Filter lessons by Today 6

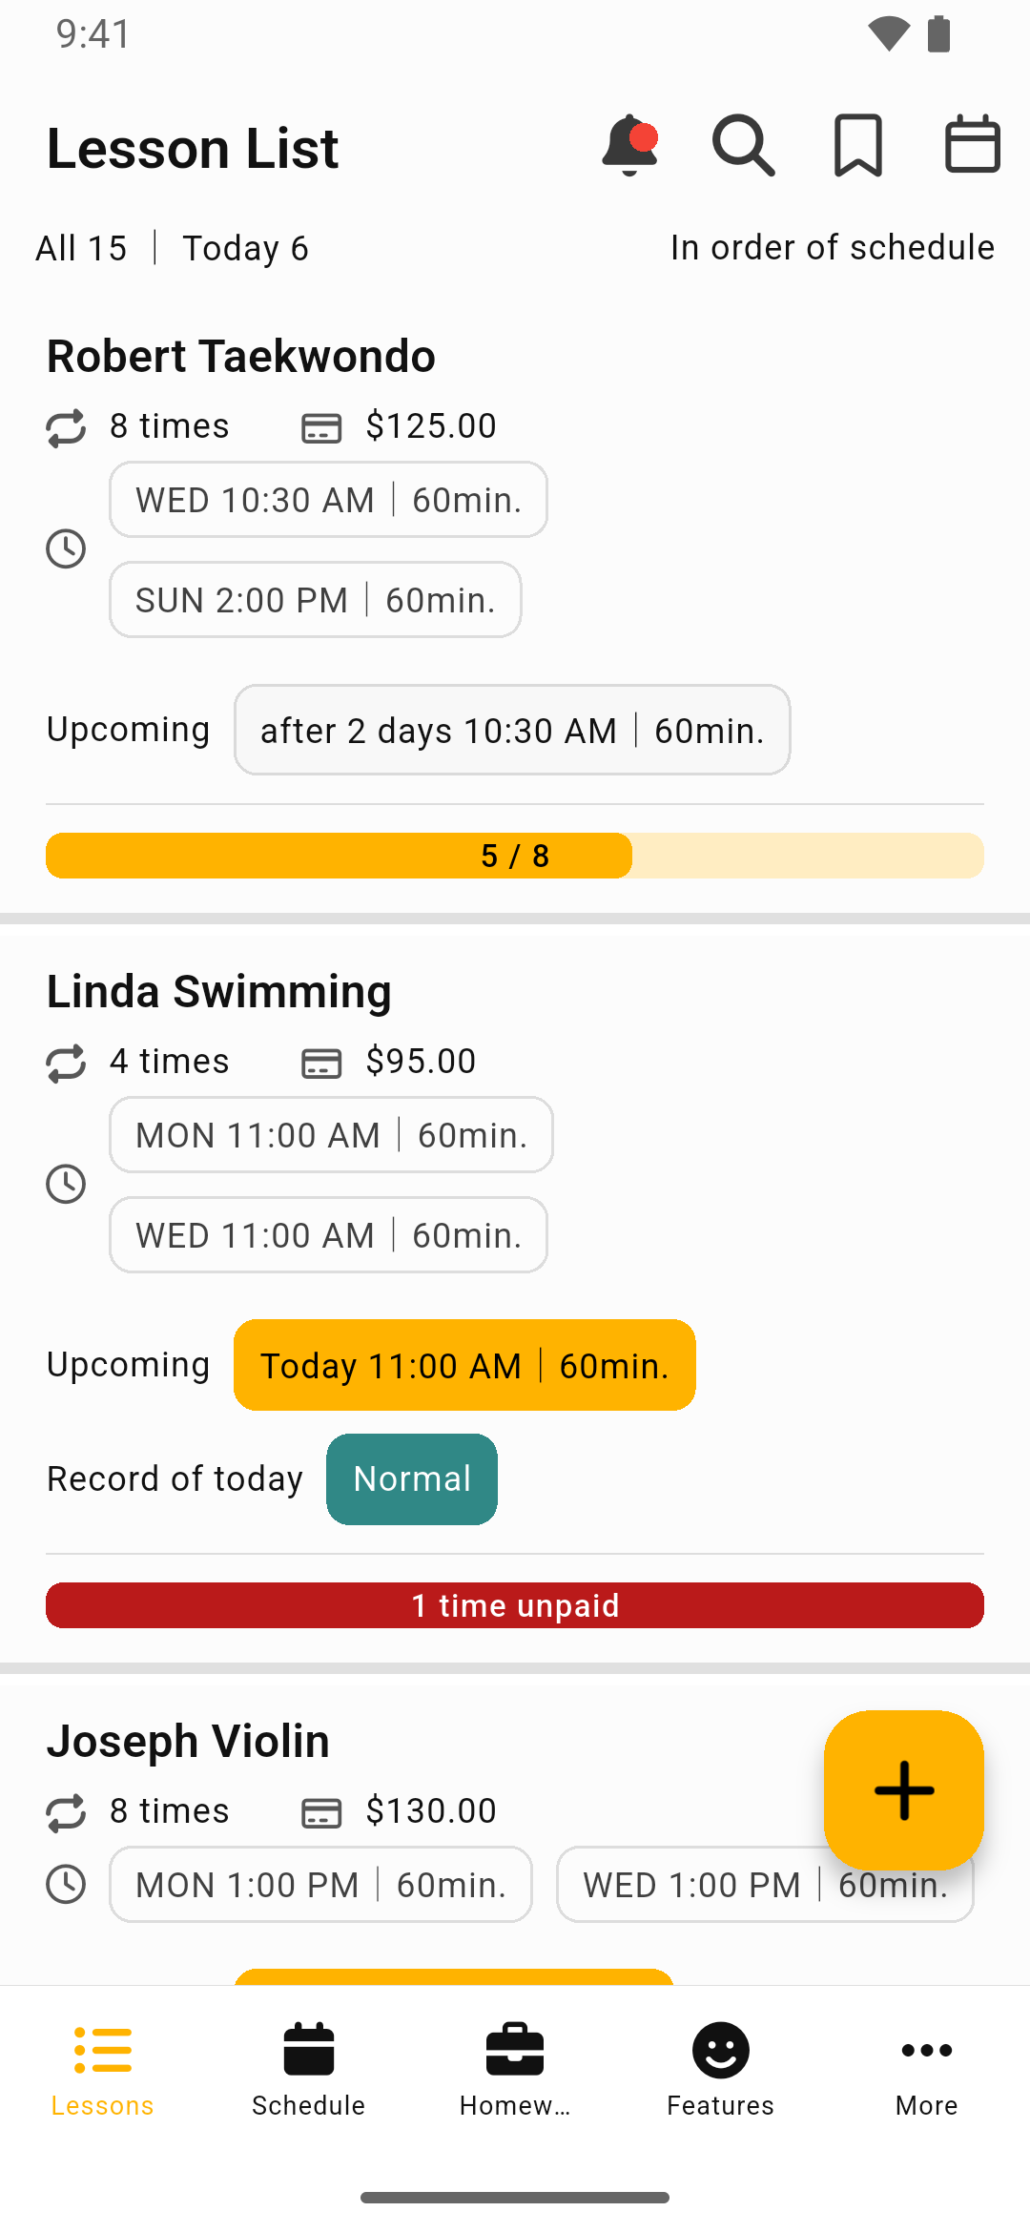click(x=245, y=249)
